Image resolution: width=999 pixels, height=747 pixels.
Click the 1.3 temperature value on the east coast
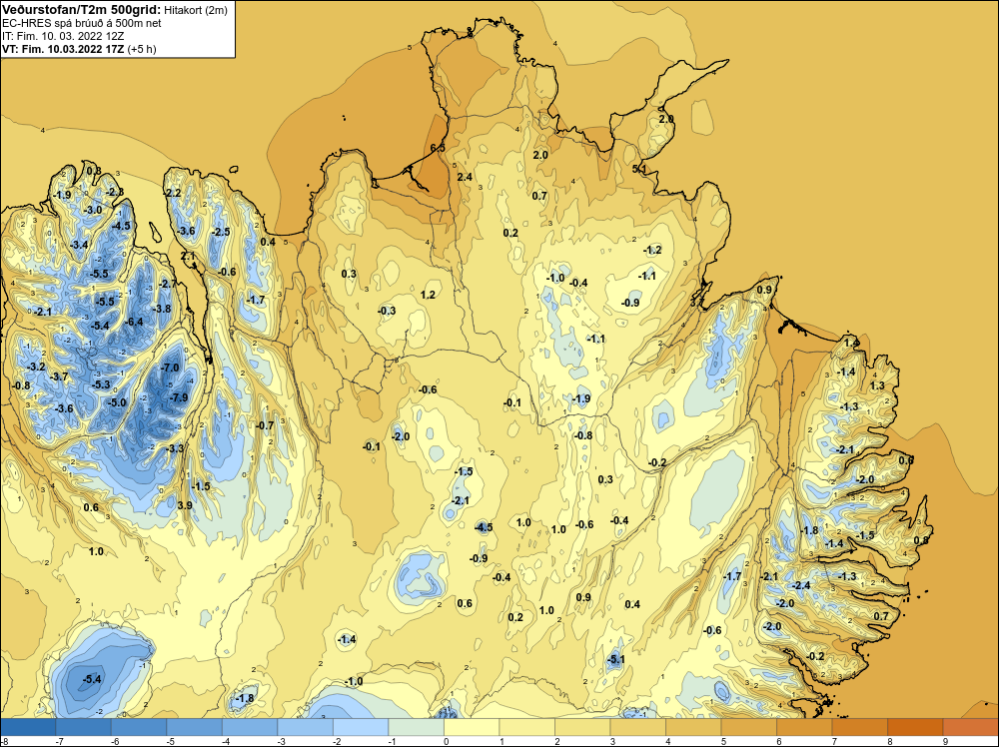coord(877,385)
